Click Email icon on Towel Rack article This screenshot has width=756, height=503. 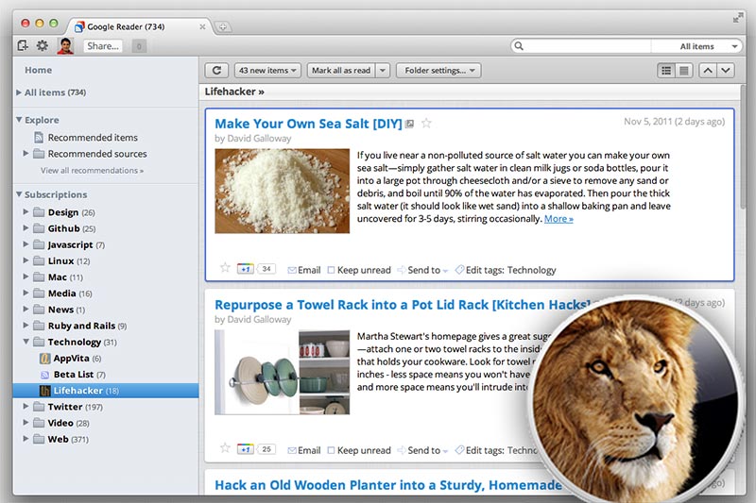pos(292,450)
